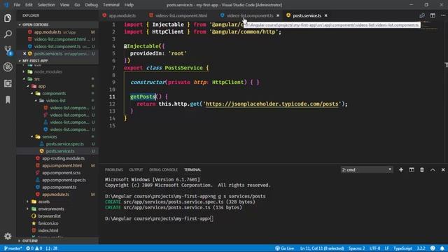The height and width of the screenshot is (252, 448).
Task: Open the Extensions view
Action: tap(8, 83)
